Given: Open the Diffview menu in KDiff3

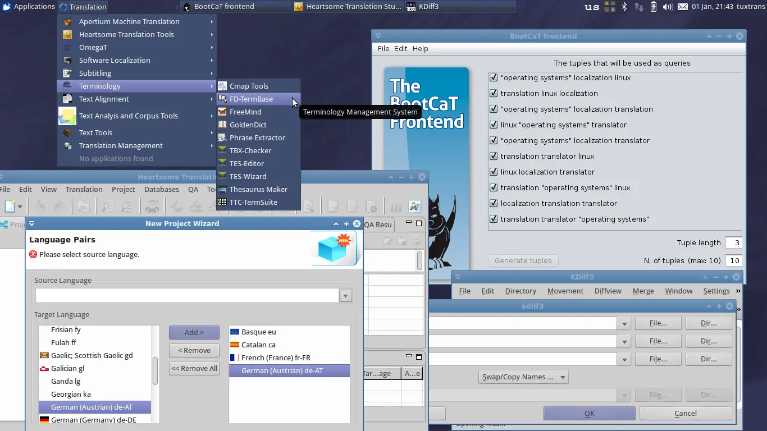Looking at the screenshot, I should point(608,291).
